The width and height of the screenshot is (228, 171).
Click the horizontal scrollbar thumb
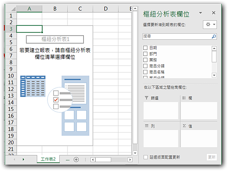point(103,160)
